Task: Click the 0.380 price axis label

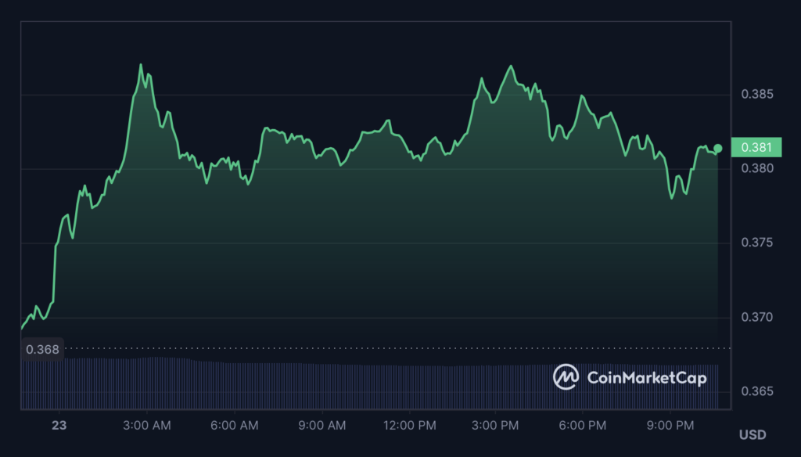Action: click(757, 168)
